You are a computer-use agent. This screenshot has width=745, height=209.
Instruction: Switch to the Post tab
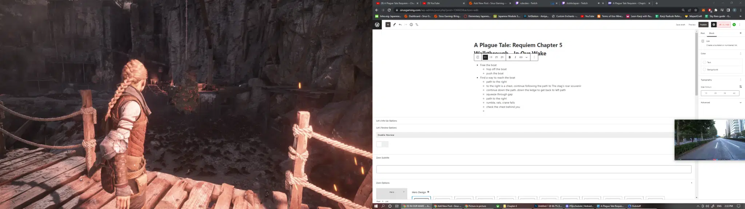pyautogui.click(x=703, y=33)
